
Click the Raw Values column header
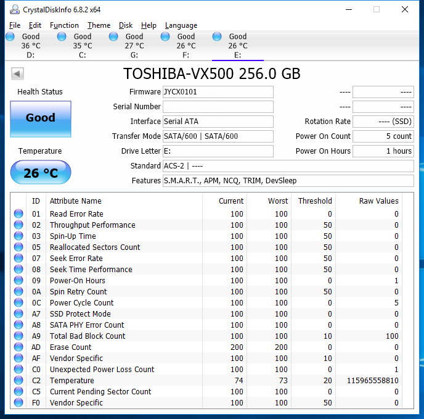coord(378,201)
